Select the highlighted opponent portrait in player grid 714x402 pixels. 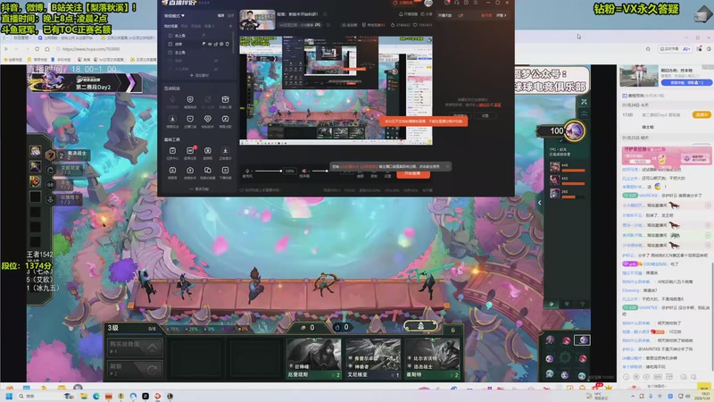coord(583,340)
